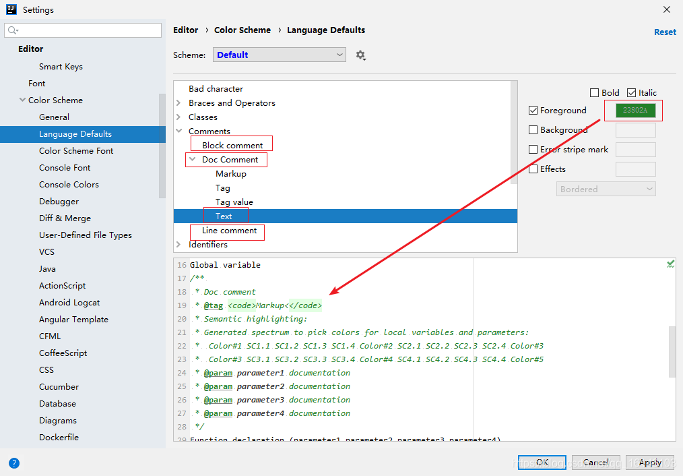Screen dimensions: 683x476
Task: Select Smart Keys in sidebar
Action: point(61,66)
